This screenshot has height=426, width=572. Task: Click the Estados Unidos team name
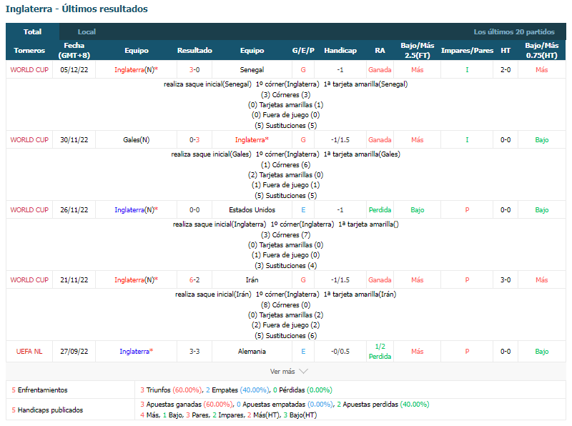click(x=252, y=209)
